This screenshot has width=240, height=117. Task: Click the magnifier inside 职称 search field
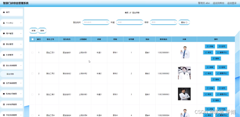175,22
